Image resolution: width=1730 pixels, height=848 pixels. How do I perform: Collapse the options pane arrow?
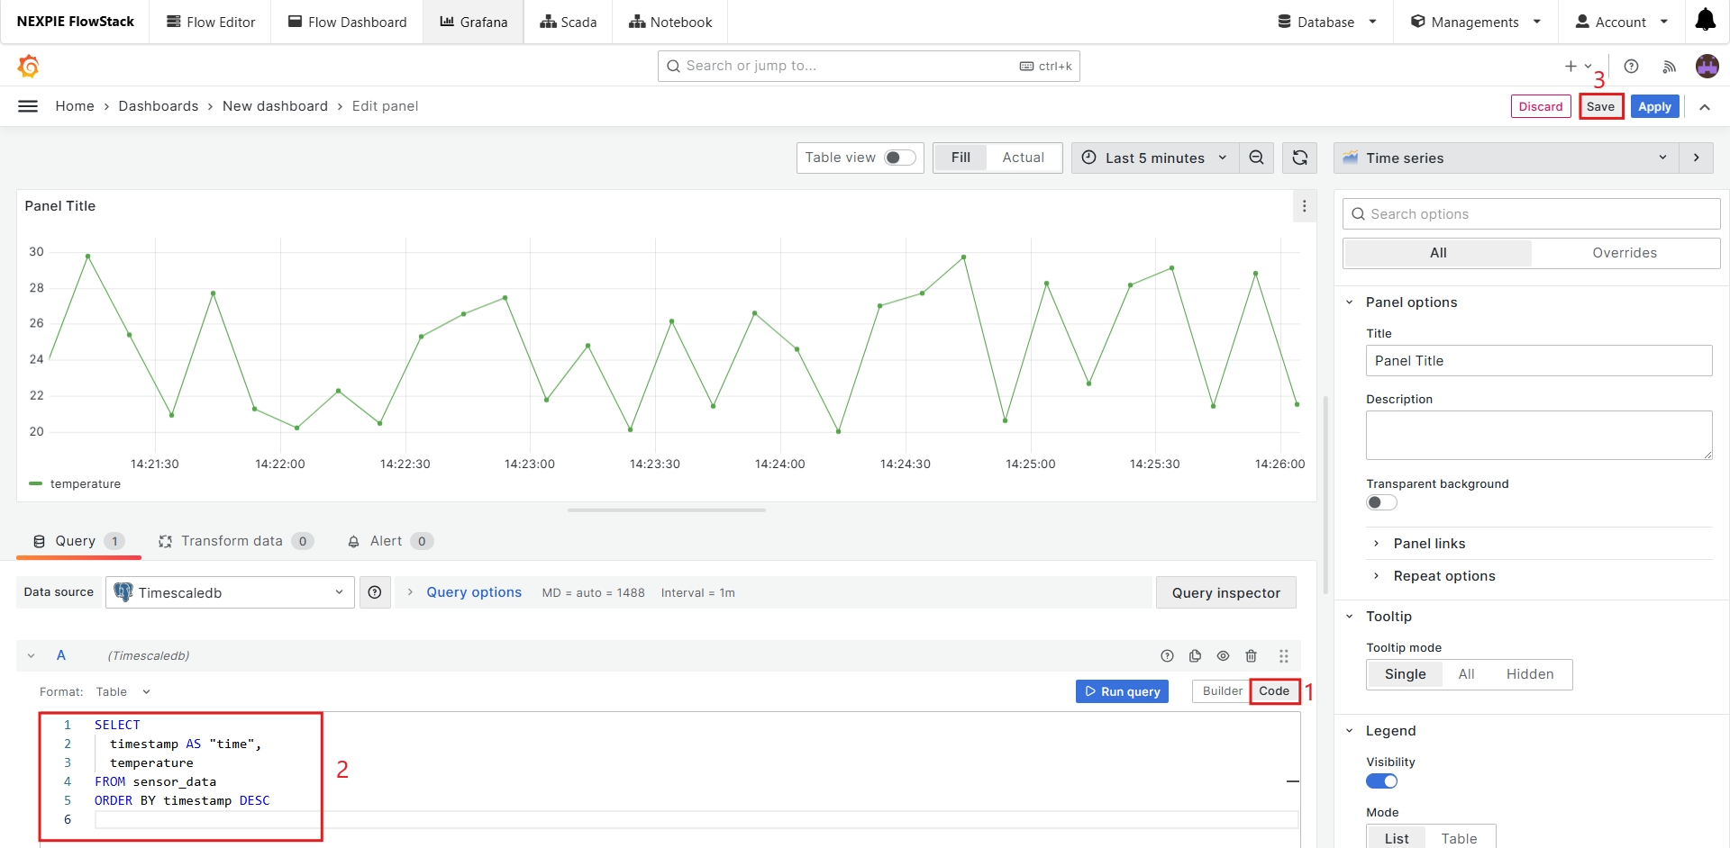coord(1696,158)
